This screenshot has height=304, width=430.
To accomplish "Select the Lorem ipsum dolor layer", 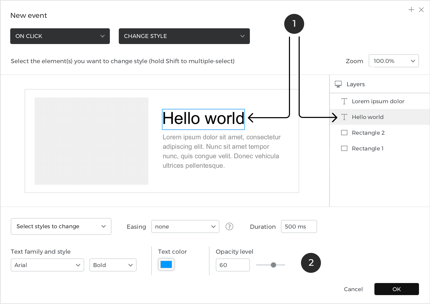I will 380,101.
